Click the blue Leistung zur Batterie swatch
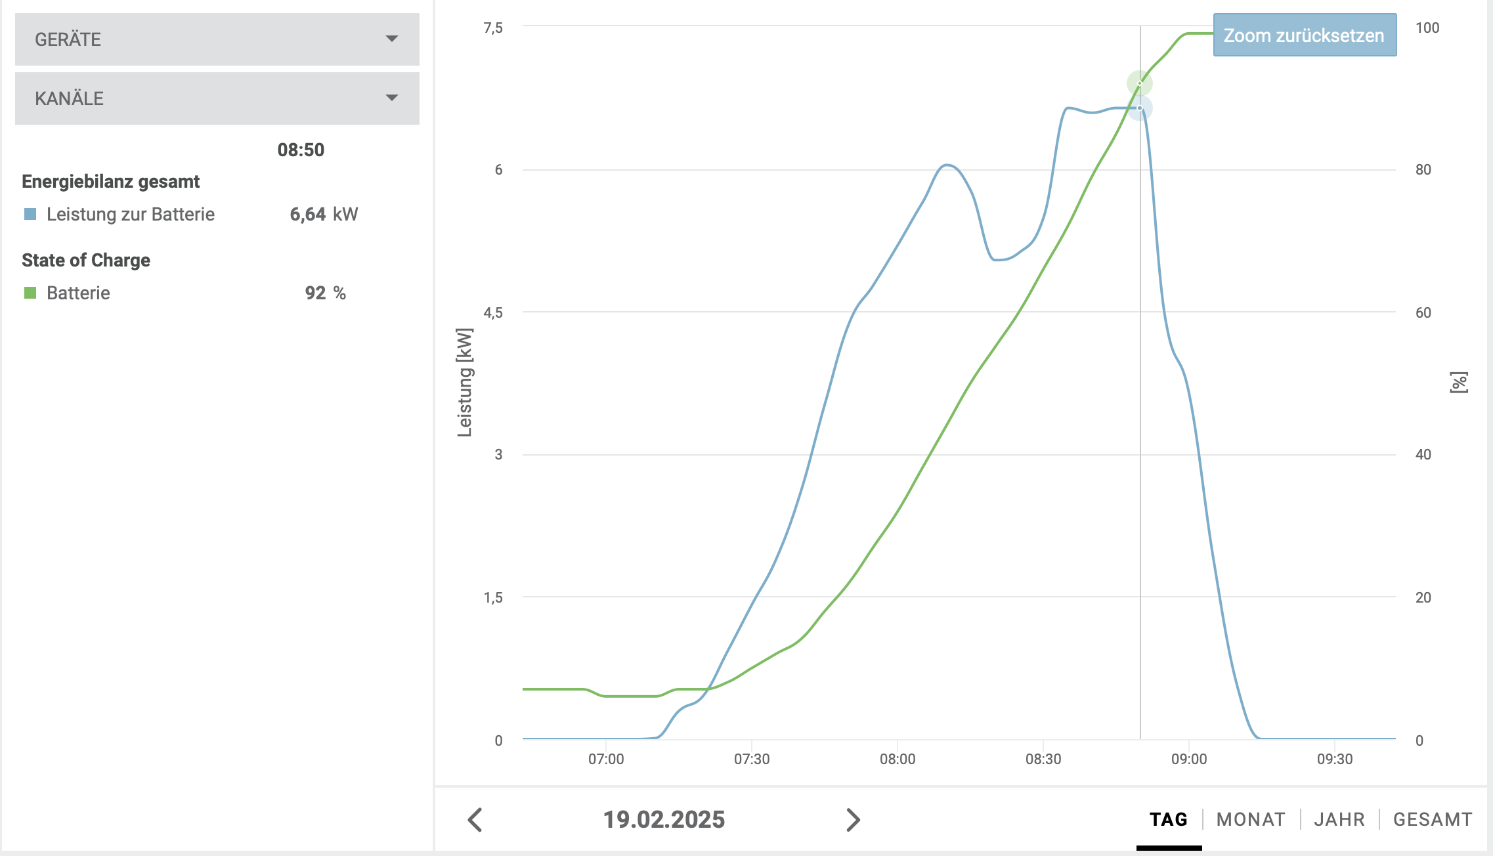The height and width of the screenshot is (856, 1493). 30,214
